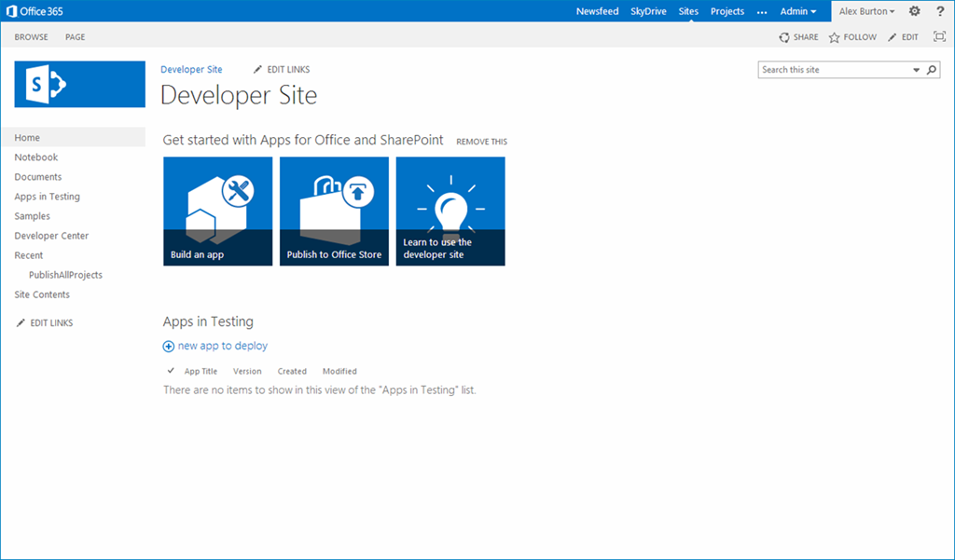Open Projects in top navigation
The width and height of the screenshot is (955, 560).
[x=727, y=11]
